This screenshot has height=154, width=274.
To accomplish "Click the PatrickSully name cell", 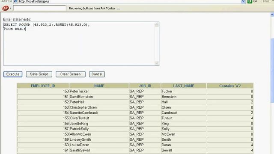I will tap(99, 129).
